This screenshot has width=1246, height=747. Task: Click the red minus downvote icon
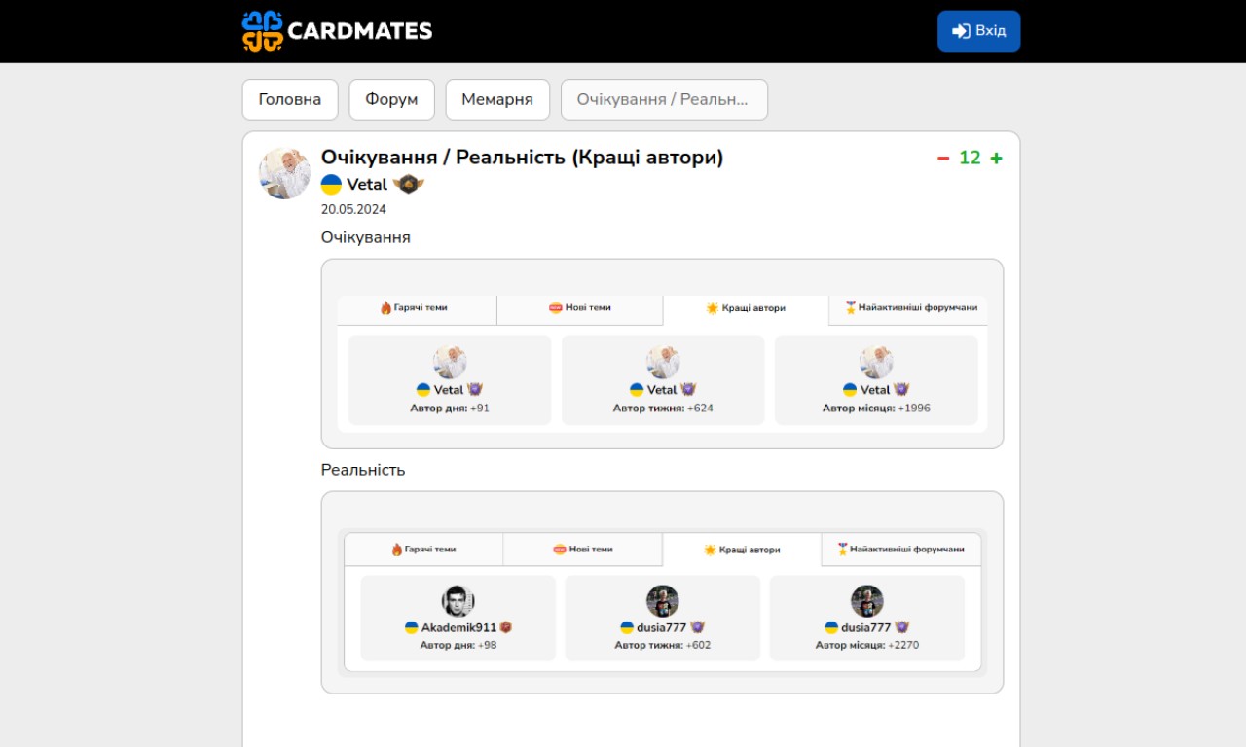943,159
